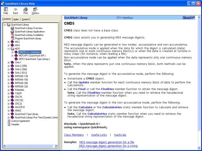Image resolution: width=202 pixels, height=151 pixels.
Task: Follow the Final member function link
Action: [82, 89]
